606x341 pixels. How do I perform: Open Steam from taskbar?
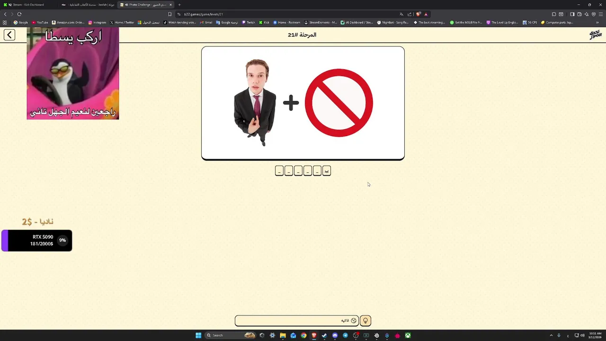[324, 335]
